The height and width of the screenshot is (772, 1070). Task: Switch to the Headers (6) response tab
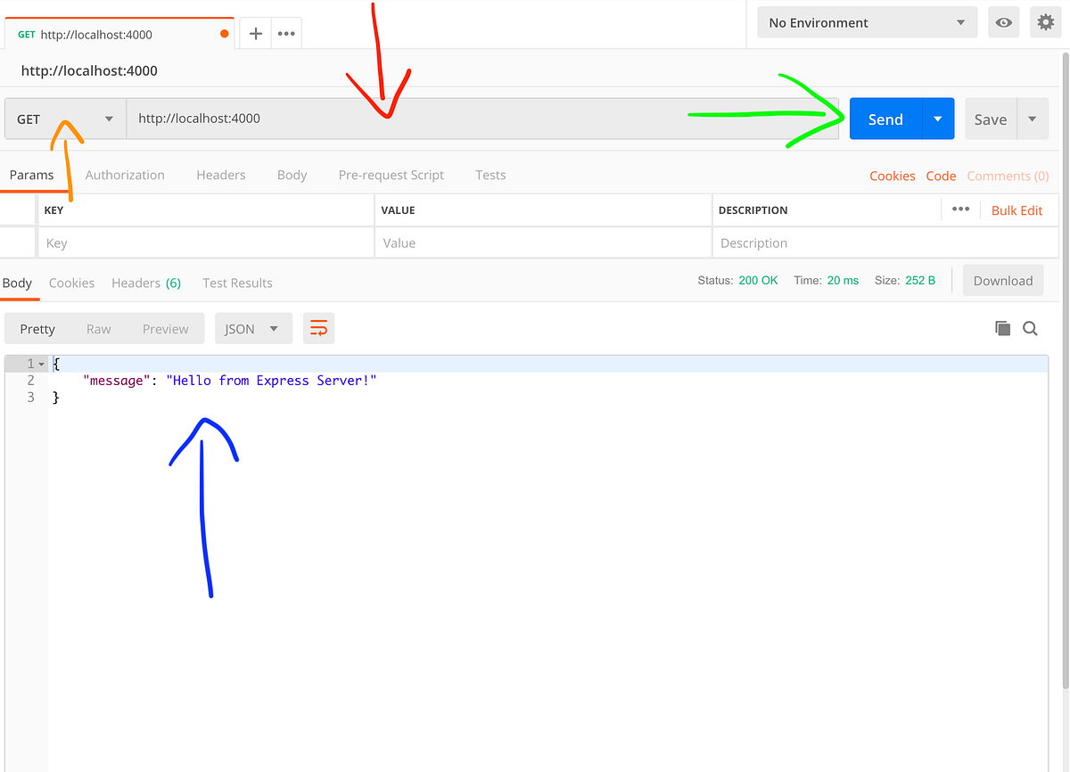[x=146, y=283]
